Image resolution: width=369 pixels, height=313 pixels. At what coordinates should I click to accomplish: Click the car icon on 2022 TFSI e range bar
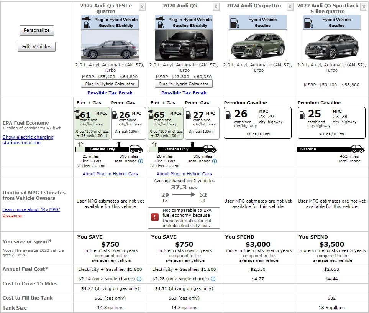coord(136,149)
